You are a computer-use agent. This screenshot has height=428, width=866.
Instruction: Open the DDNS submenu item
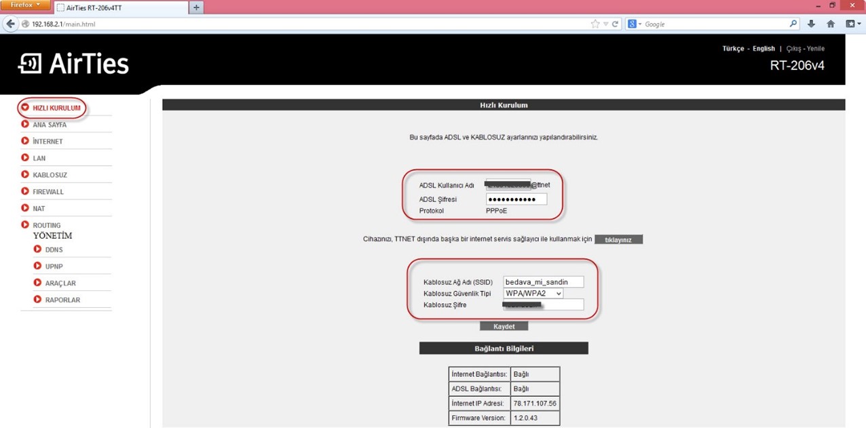54,250
